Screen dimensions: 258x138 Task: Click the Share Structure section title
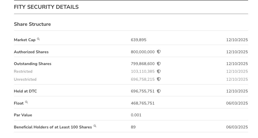tap(32, 24)
